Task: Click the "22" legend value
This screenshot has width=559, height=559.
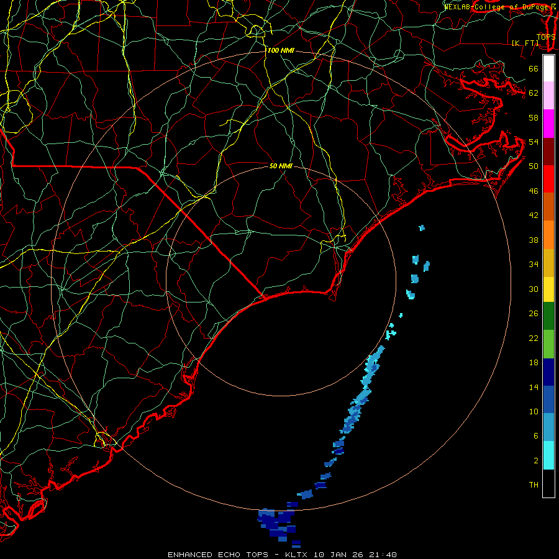Action: point(534,339)
